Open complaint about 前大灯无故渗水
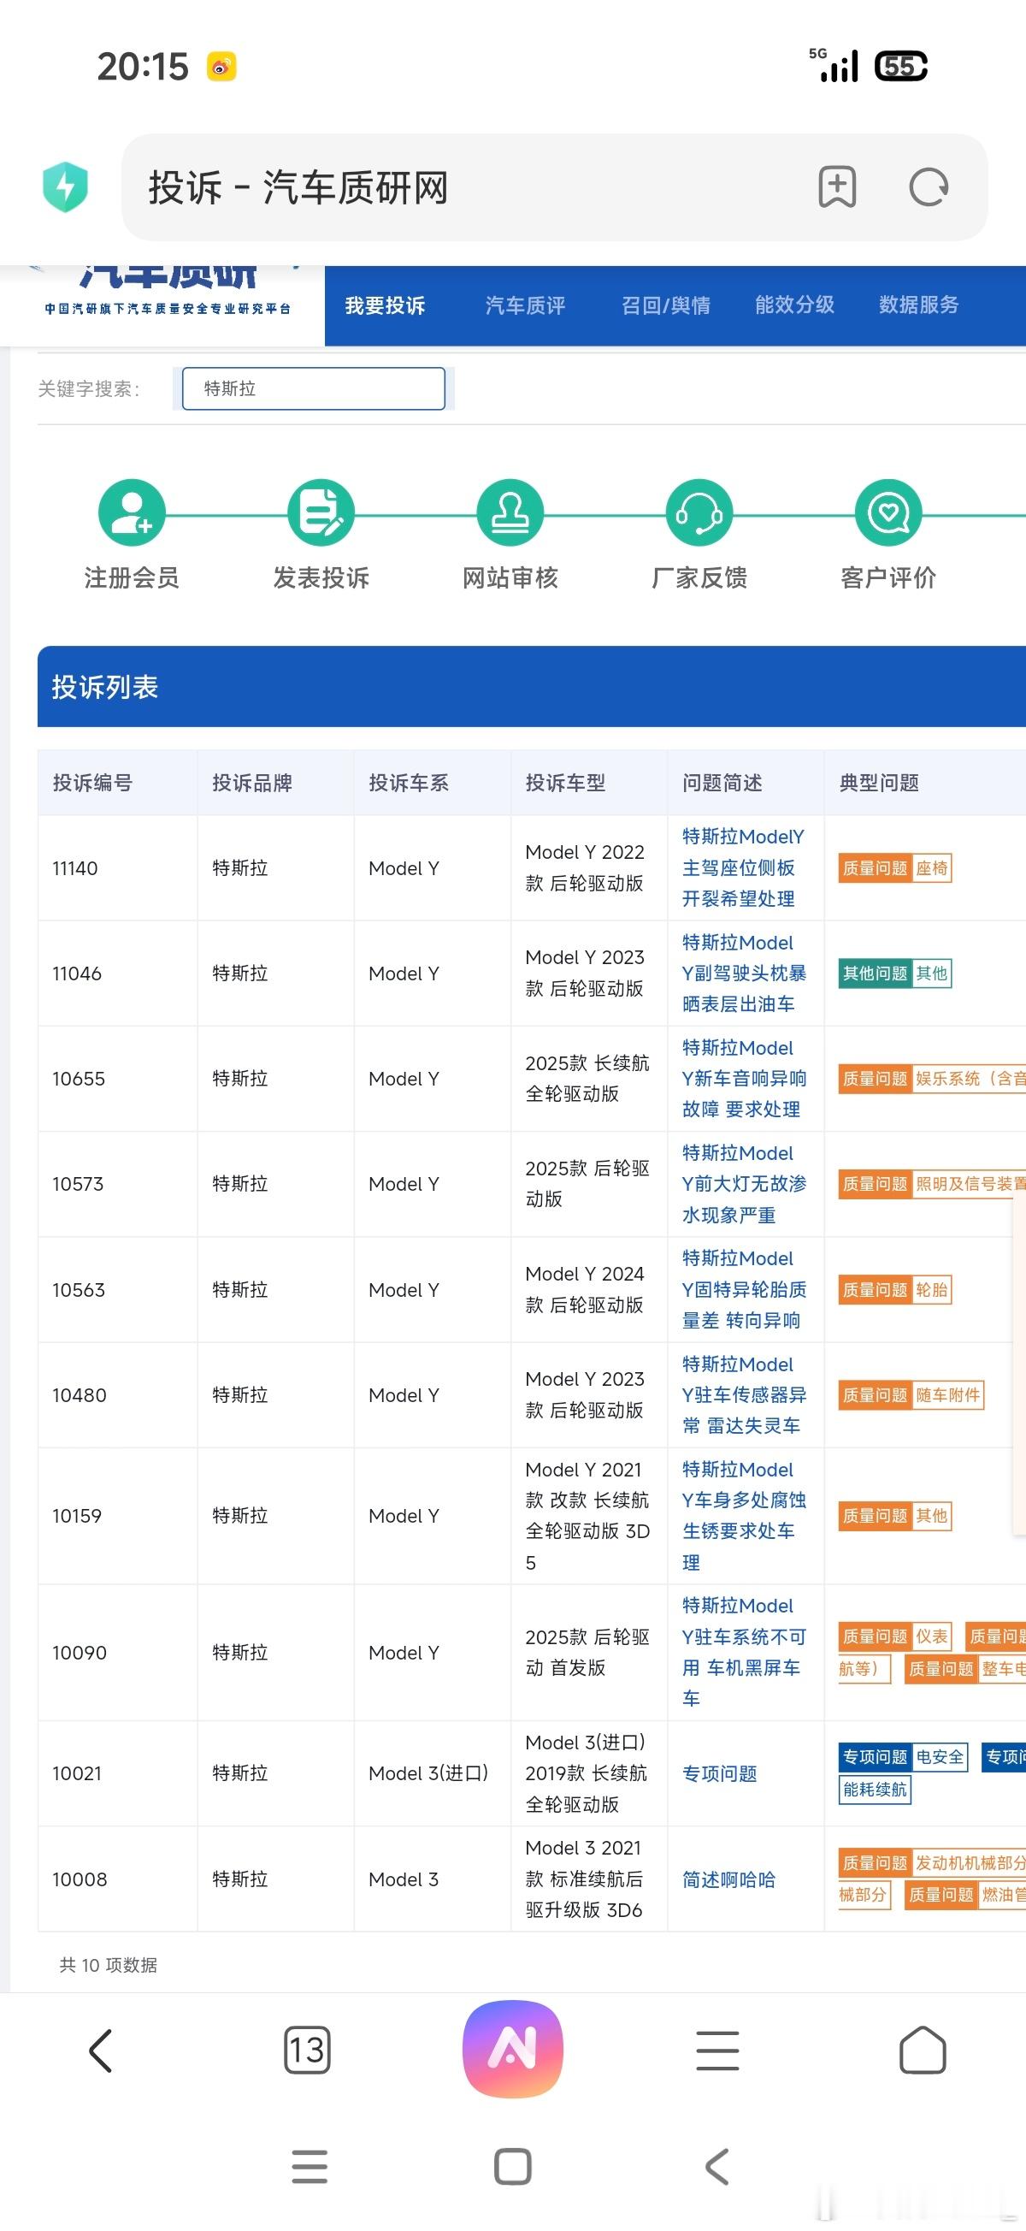 click(x=743, y=1184)
